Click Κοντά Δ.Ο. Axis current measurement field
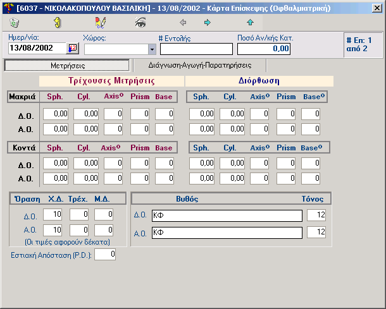This screenshot has width=386, height=309. pyautogui.click(x=113, y=163)
